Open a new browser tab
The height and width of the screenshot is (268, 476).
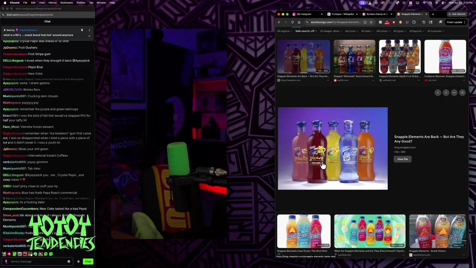point(433,14)
